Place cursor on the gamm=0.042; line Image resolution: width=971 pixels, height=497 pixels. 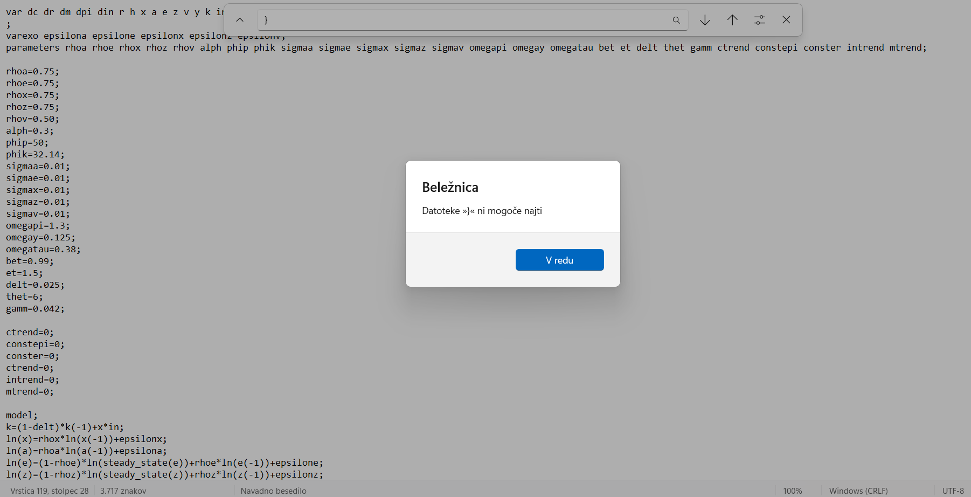click(x=35, y=308)
